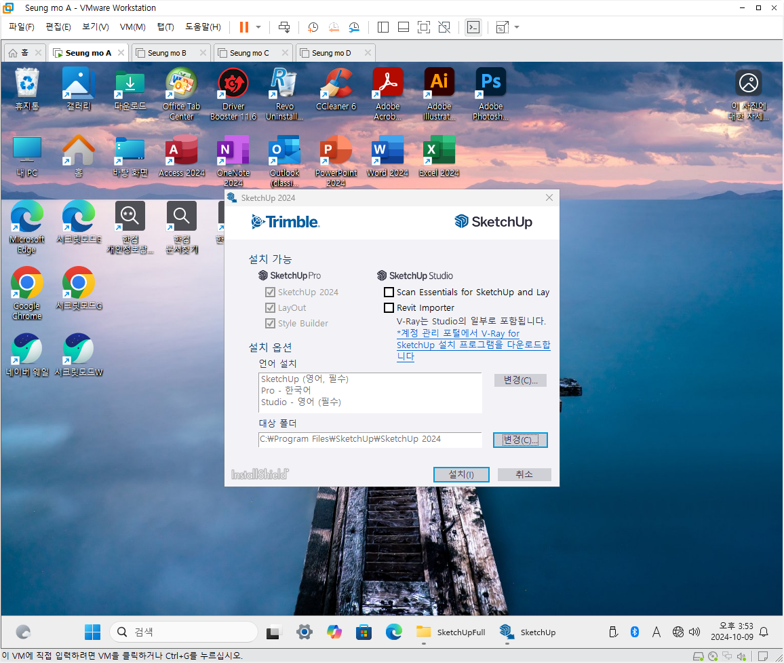The height and width of the screenshot is (663, 784).
Task: Open Microsoft Store from taskbar
Action: point(364,632)
